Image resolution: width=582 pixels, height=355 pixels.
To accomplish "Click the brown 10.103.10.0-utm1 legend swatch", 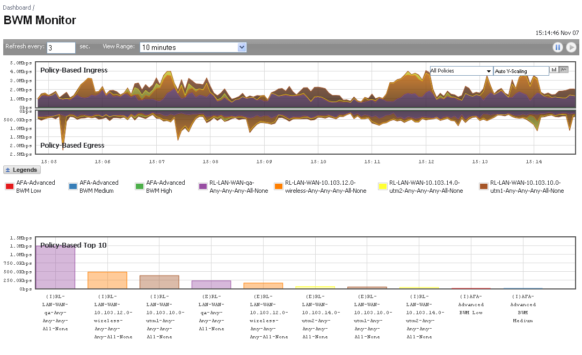I will (x=483, y=186).
